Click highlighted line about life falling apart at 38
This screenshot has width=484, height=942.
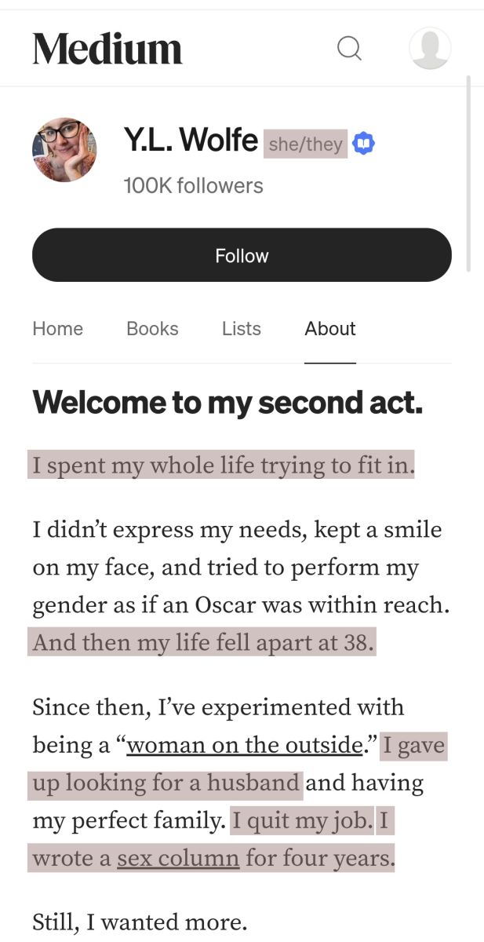[202, 642]
